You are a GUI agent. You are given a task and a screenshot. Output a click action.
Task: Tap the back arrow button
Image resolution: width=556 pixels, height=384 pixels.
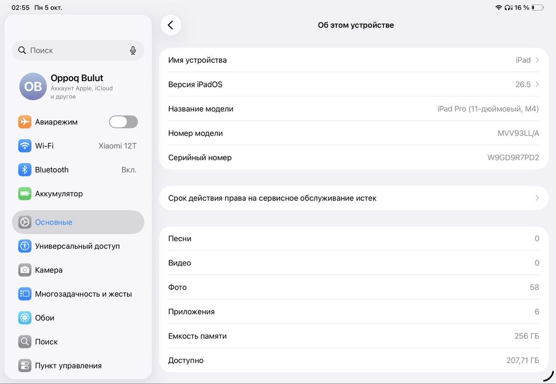click(x=171, y=25)
